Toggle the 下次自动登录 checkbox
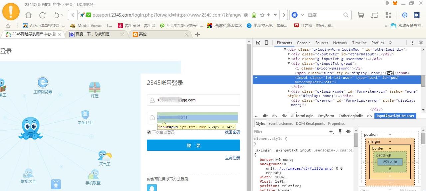 (149, 132)
